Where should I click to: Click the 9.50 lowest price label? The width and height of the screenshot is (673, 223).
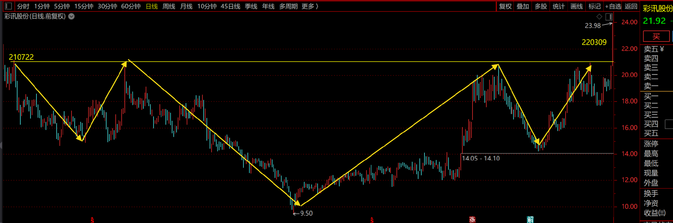(306, 213)
